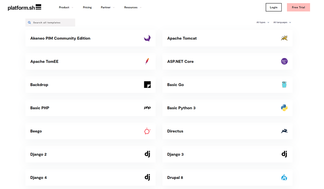Click the dj logo in Django 4 card
The width and height of the screenshot is (324, 189).
pyautogui.click(x=147, y=177)
